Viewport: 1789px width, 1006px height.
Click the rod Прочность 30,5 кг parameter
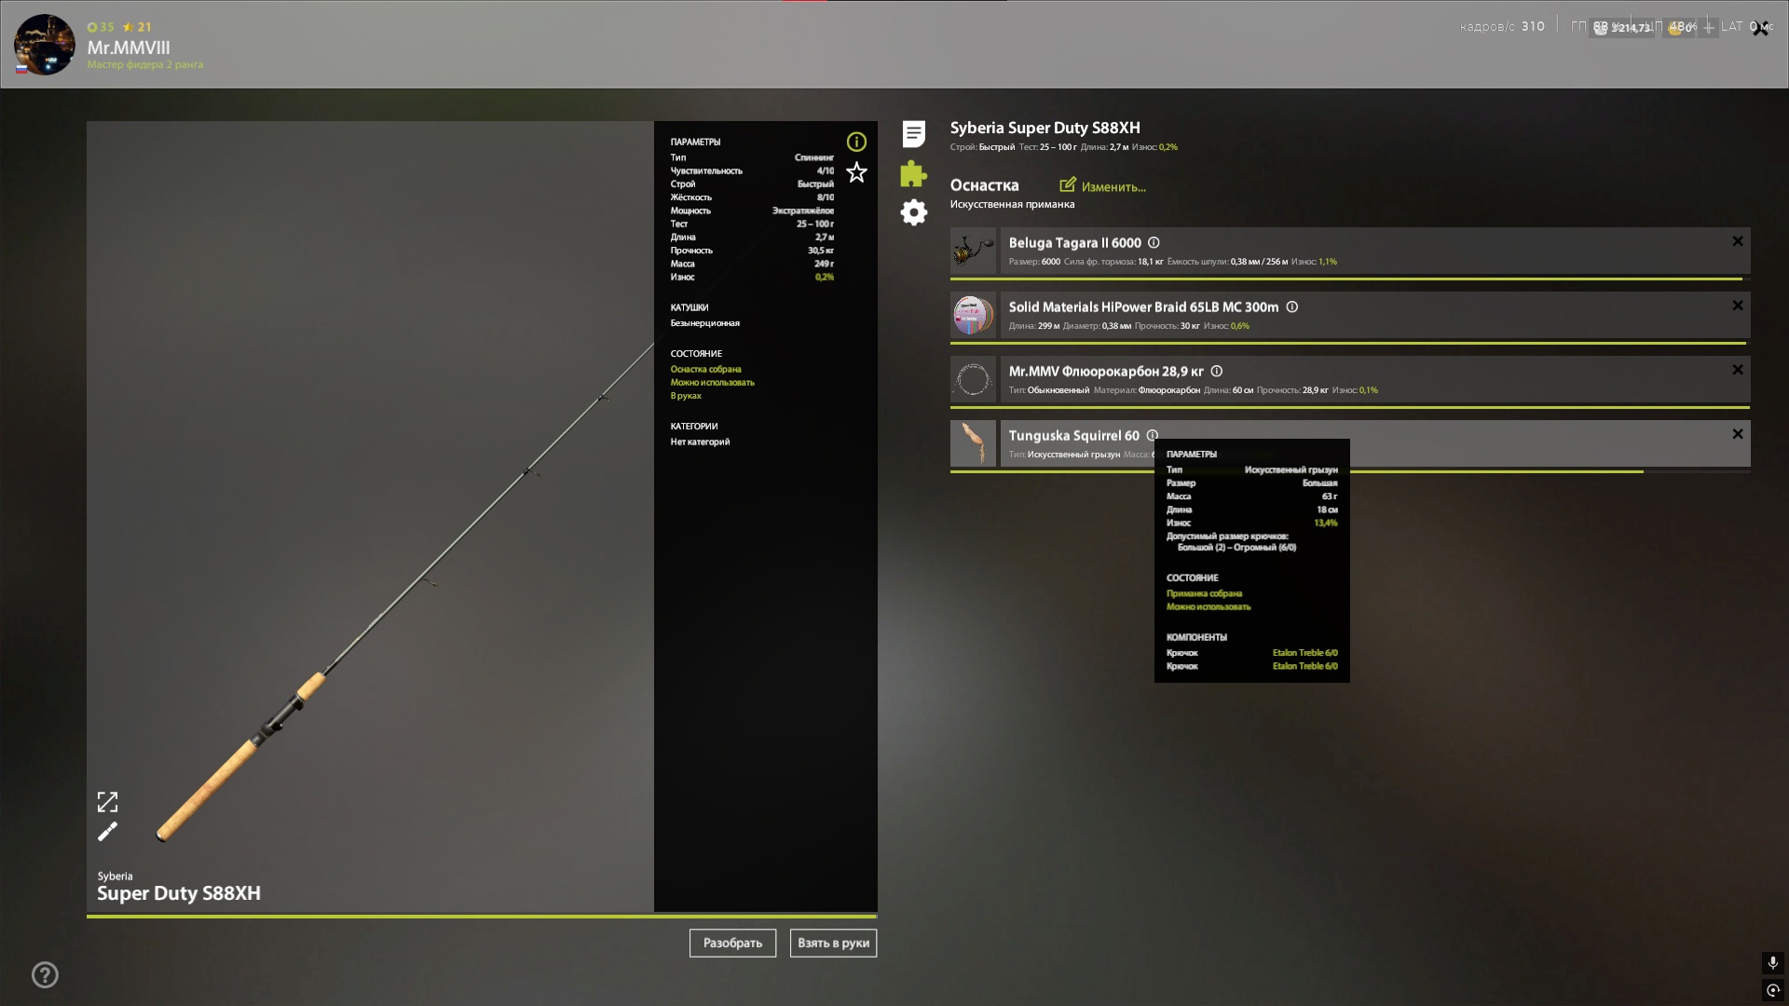pos(752,251)
